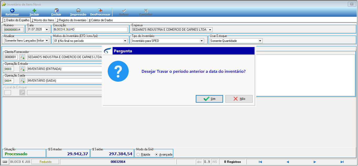Click INVENTÁRIO (SAIDA) description field
The width and height of the screenshot is (358, 166).
point(64,81)
